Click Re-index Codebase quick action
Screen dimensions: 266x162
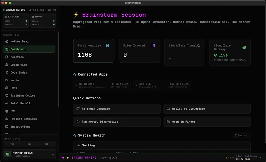pyautogui.click(x=117, y=109)
